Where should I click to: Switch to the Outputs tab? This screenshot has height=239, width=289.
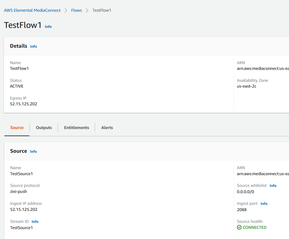(x=44, y=127)
